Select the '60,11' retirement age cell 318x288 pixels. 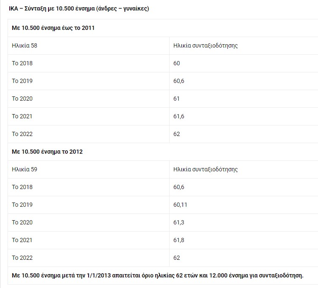click(x=180, y=205)
